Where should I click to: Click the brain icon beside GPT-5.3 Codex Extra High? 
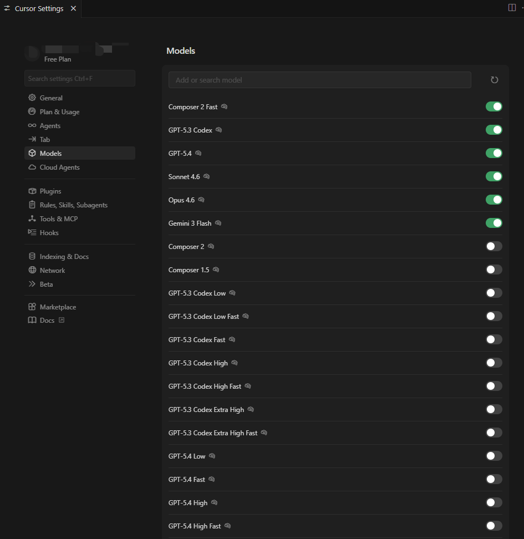pyautogui.click(x=251, y=409)
